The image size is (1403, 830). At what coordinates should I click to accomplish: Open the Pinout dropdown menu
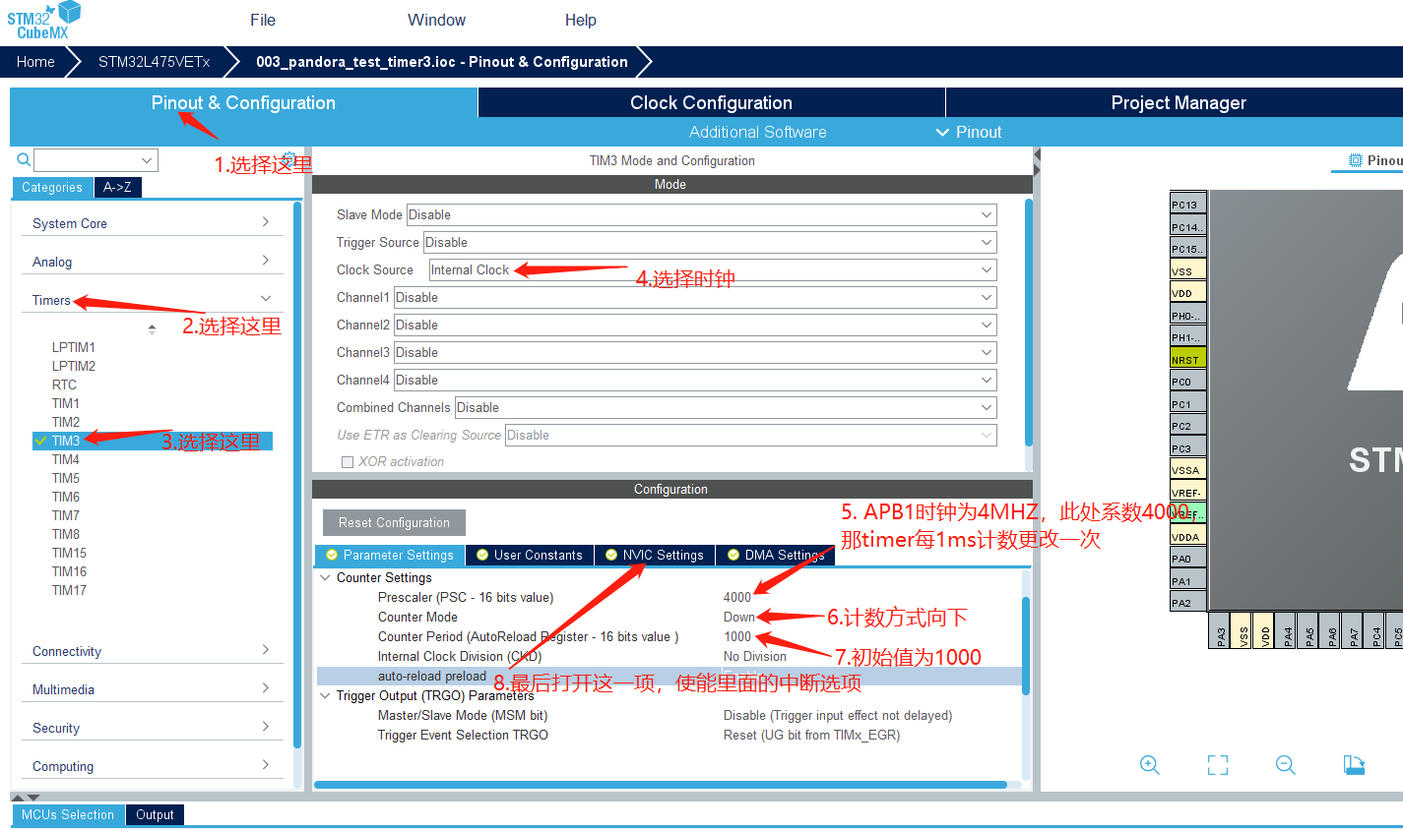coord(969,132)
